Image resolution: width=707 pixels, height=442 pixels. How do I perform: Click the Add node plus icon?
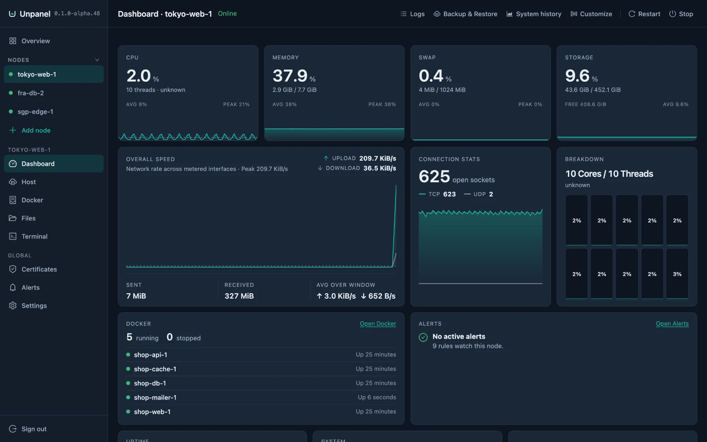[x=13, y=130]
